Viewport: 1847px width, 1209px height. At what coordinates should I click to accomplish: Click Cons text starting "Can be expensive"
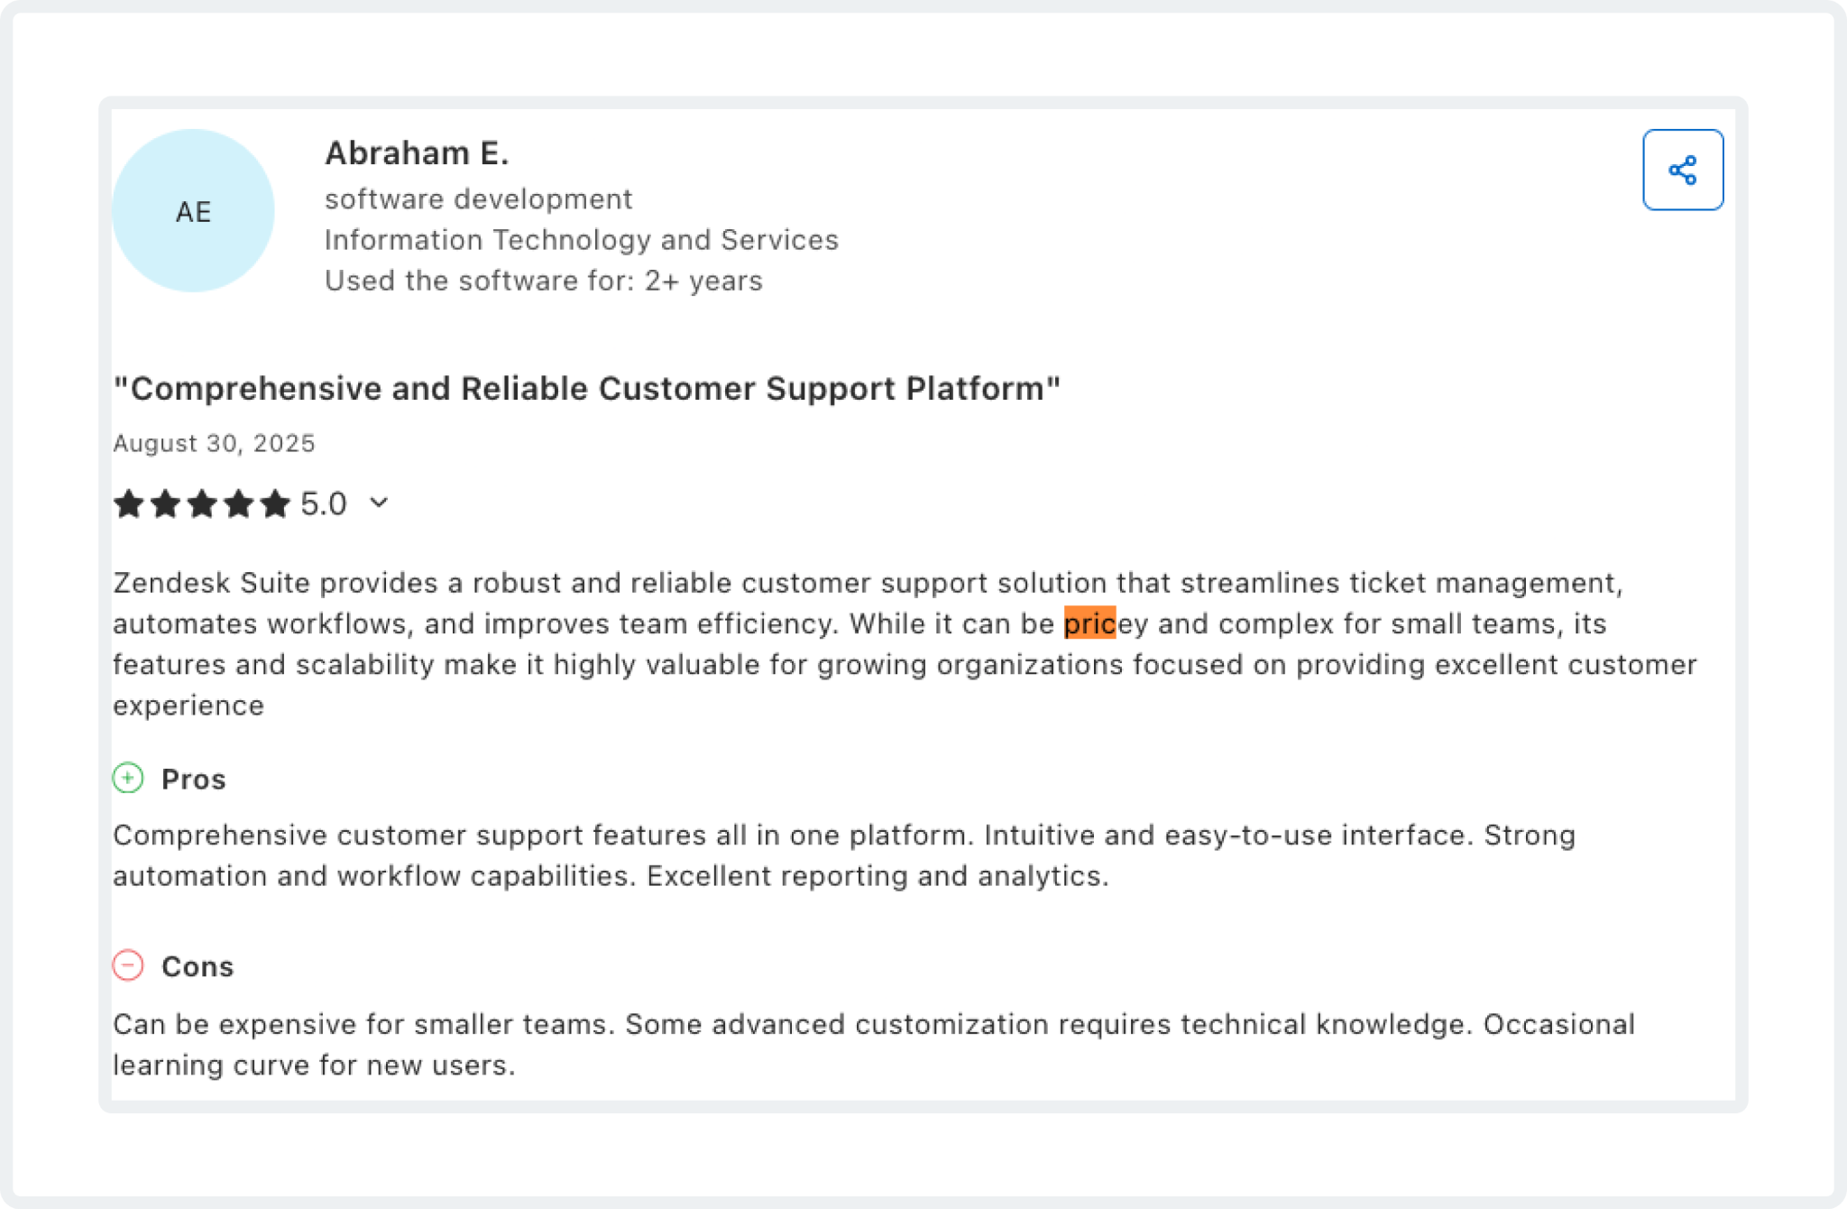pos(874,1045)
